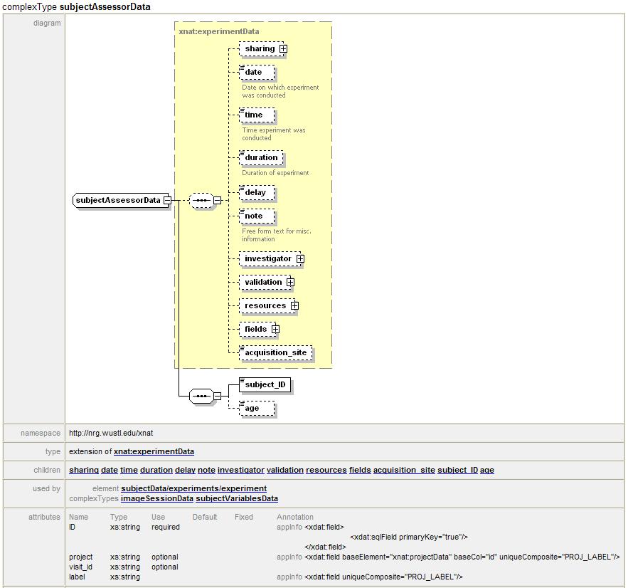Expand the resources element plus icon
Image resolution: width=628 pixels, height=588 pixels.
pos(294,306)
